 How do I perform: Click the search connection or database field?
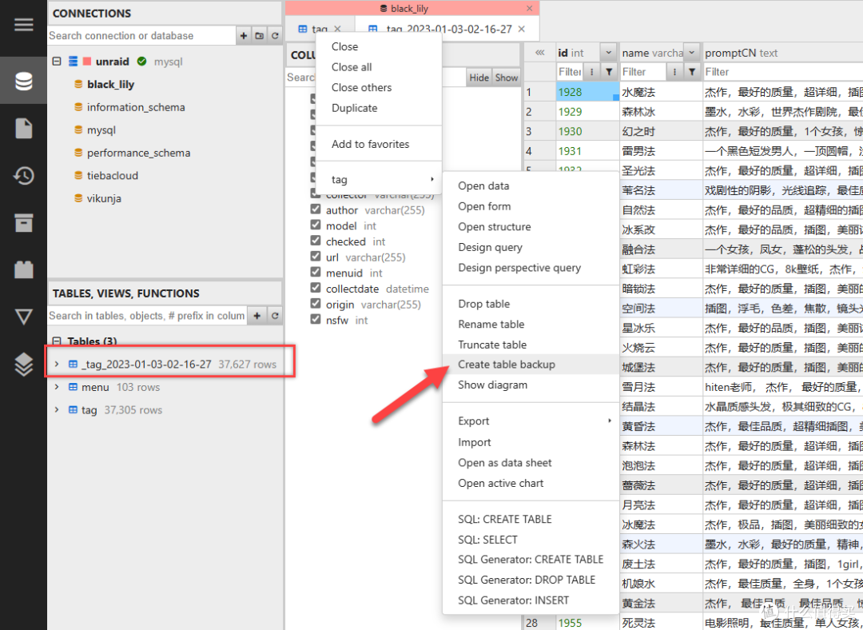pos(141,36)
